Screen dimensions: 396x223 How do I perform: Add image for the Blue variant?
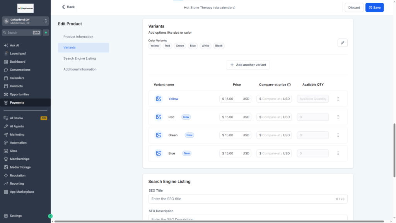coord(158,153)
